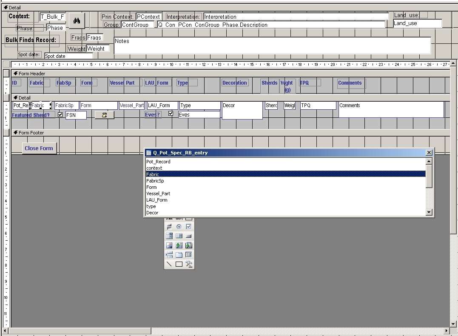Click the Decor text box in Detail
This screenshot has width=458, height=336.
pos(242,110)
